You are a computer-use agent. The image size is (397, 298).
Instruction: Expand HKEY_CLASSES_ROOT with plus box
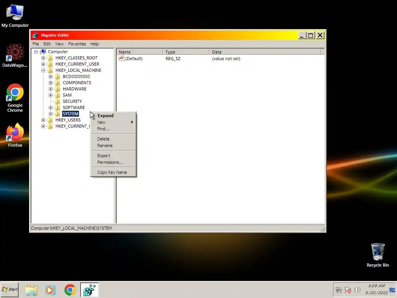[43, 58]
